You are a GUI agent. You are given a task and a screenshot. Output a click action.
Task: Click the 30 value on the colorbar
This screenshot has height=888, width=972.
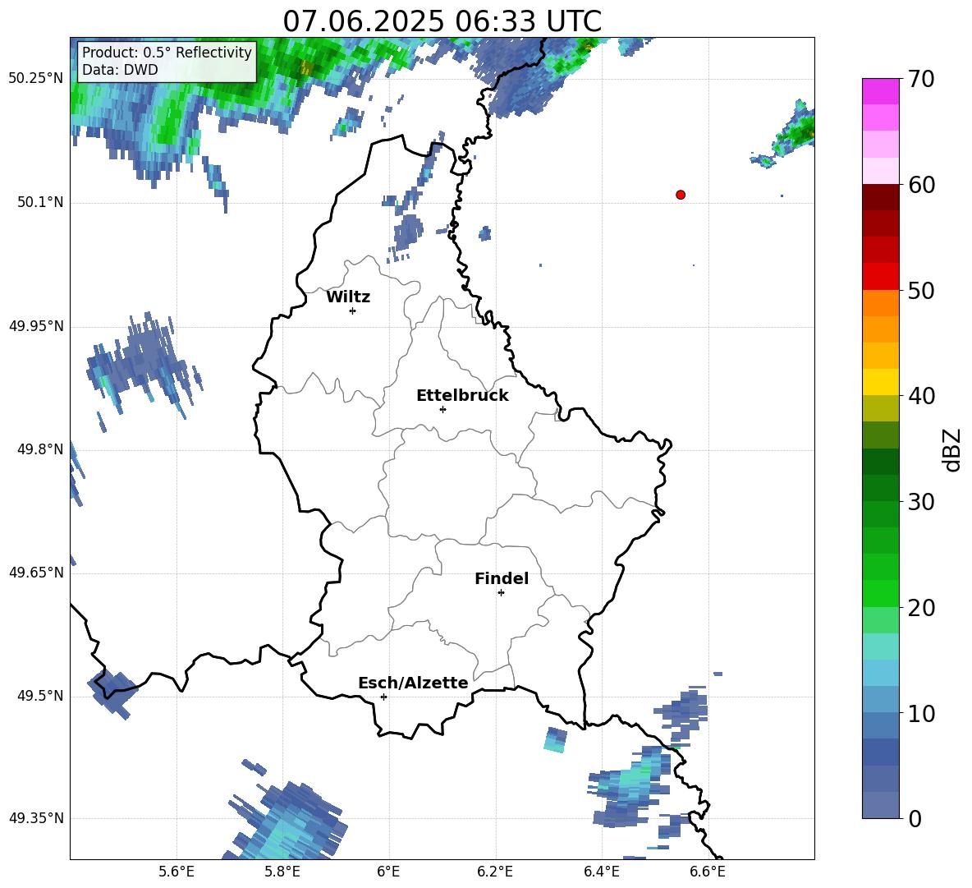coord(920,502)
